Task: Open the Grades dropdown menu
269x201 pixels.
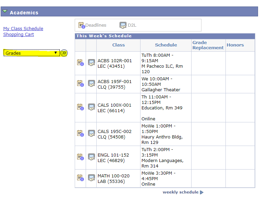Action: pyautogui.click(x=31, y=53)
